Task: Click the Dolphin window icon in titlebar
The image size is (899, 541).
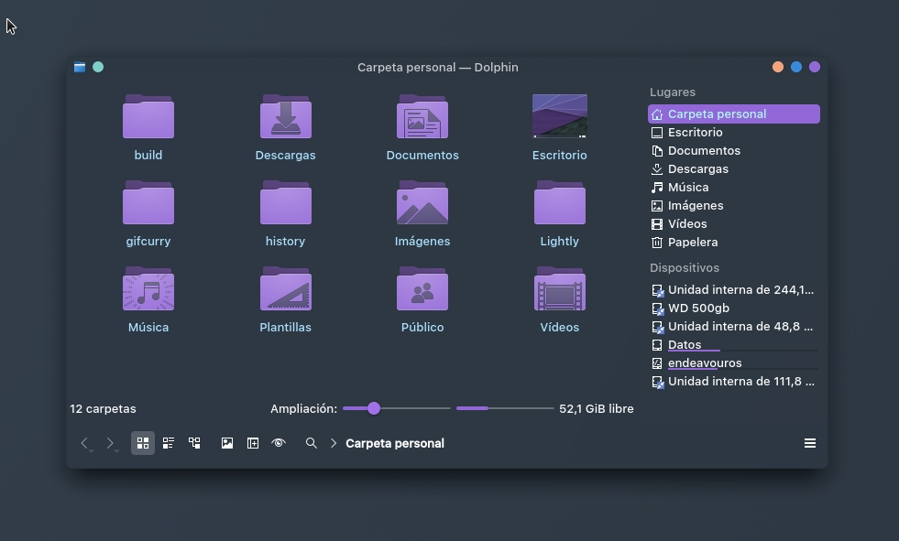Action: (80, 67)
